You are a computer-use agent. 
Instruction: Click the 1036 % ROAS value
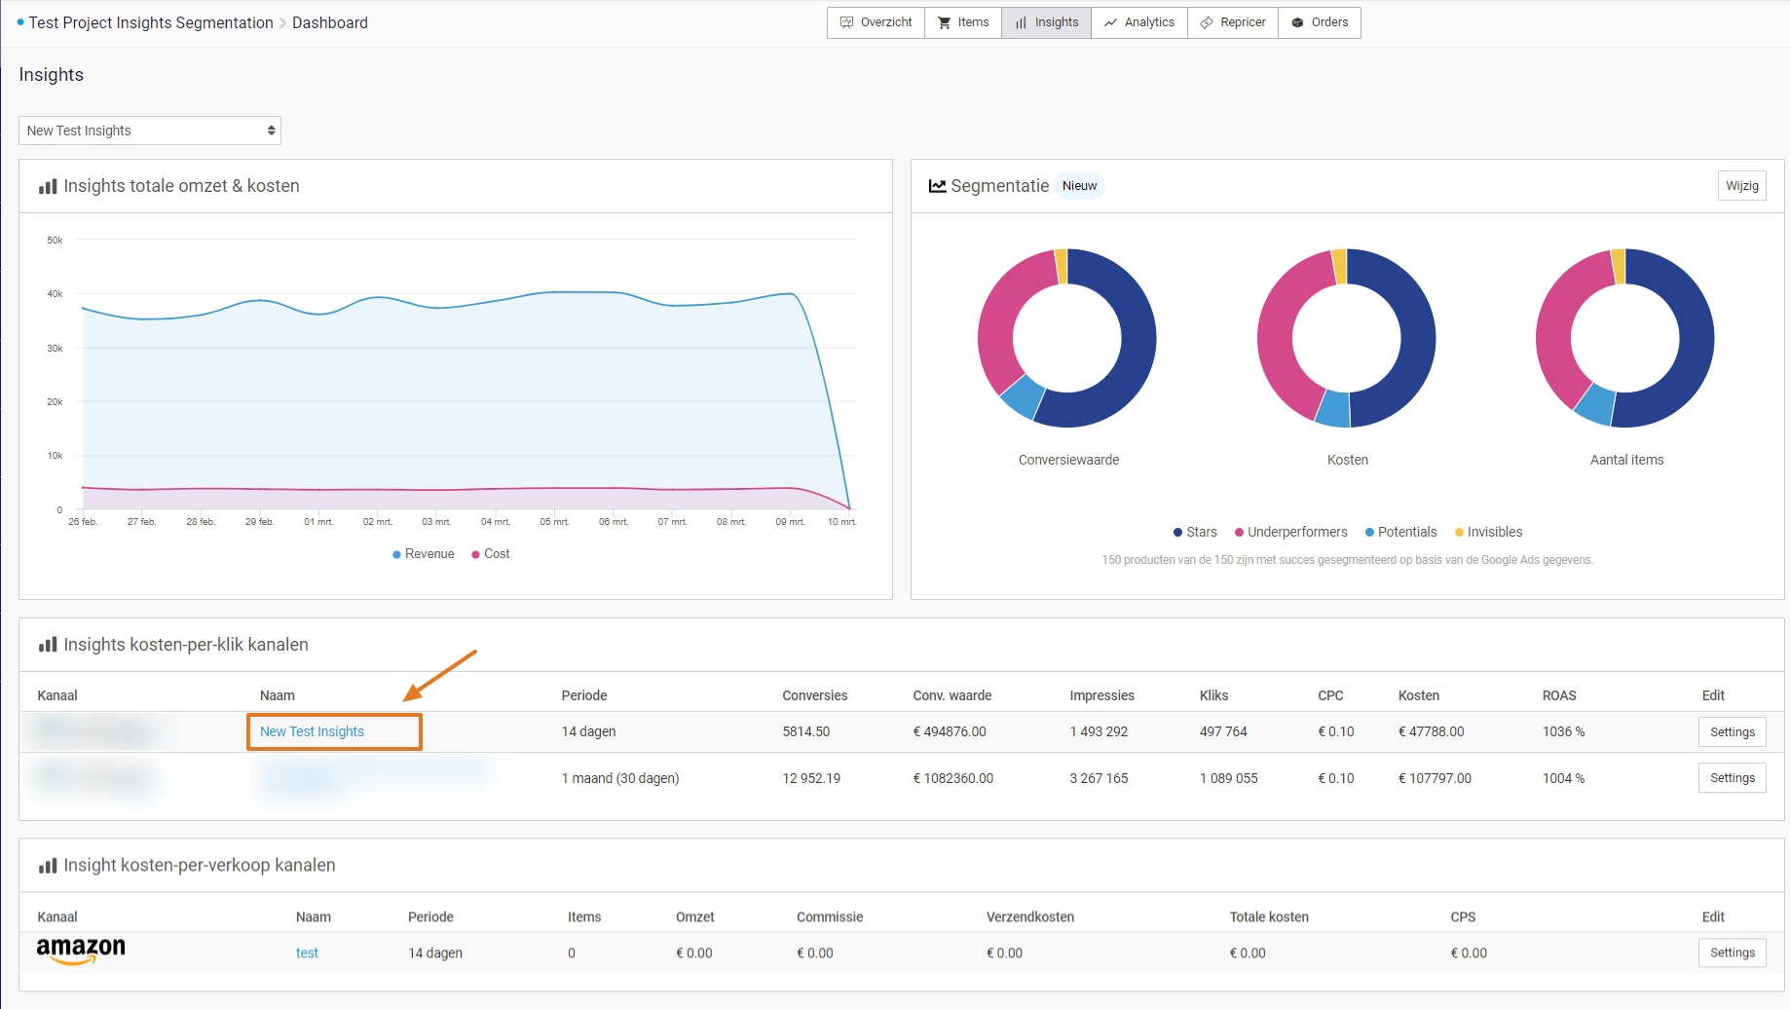pos(1563,731)
